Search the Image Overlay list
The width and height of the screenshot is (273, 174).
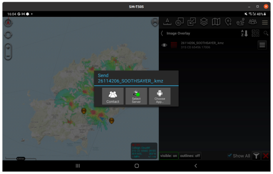tap(266, 33)
